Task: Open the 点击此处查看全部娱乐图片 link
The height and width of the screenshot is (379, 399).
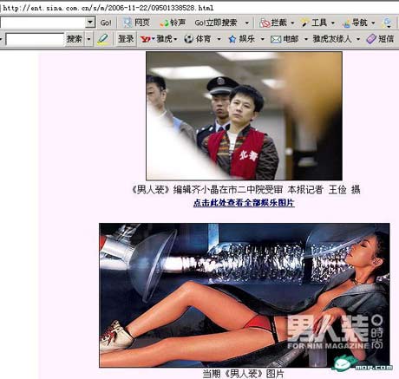Action: click(244, 203)
